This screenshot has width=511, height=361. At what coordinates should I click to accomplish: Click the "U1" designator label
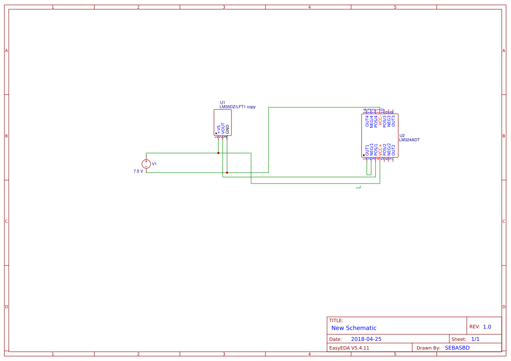click(222, 103)
